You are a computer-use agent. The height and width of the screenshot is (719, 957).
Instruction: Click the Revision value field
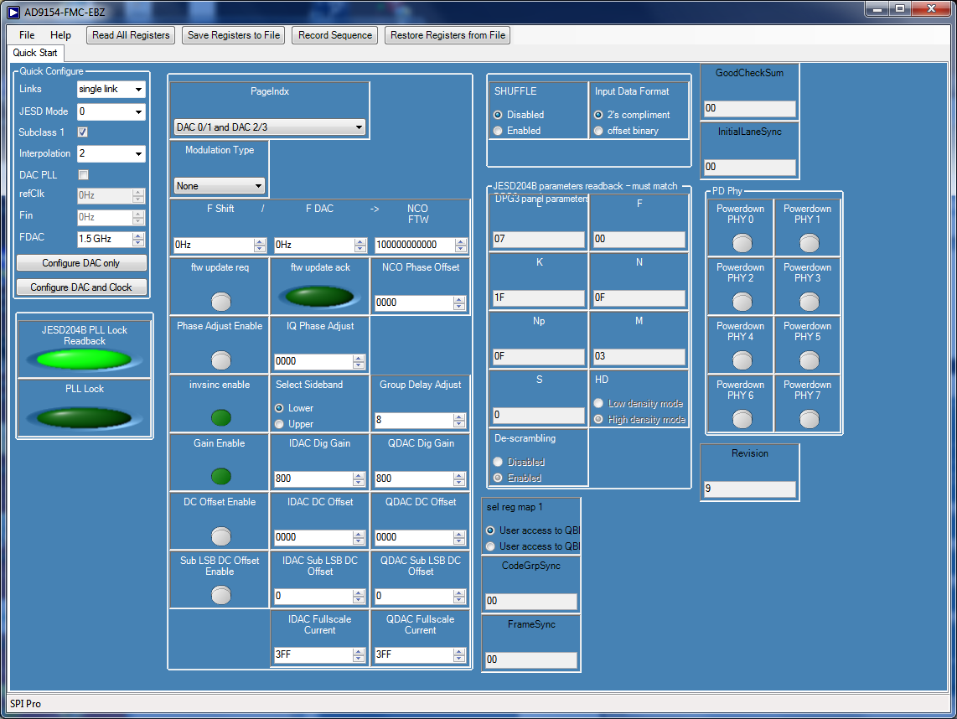pyautogui.click(x=749, y=489)
